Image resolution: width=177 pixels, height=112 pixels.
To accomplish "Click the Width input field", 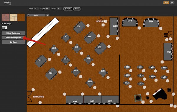I will (36, 9).
